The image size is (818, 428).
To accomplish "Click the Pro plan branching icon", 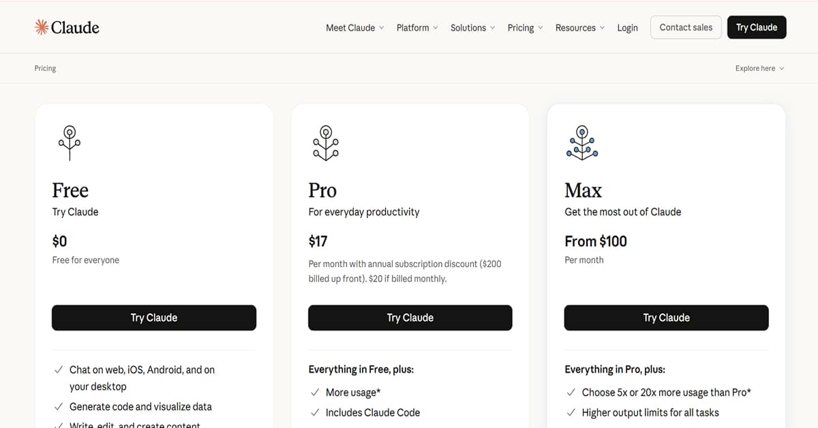I will click(326, 142).
